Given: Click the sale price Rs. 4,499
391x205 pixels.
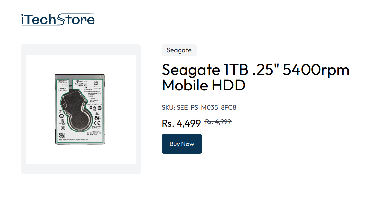Looking at the screenshot, I should pyautogui.click(x=181, y=123).
